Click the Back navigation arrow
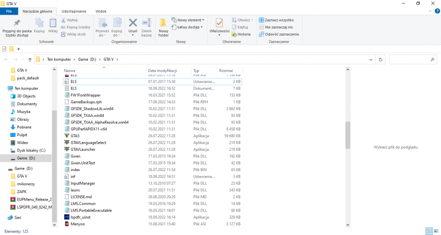441x235 pixels. click(6, 60)
